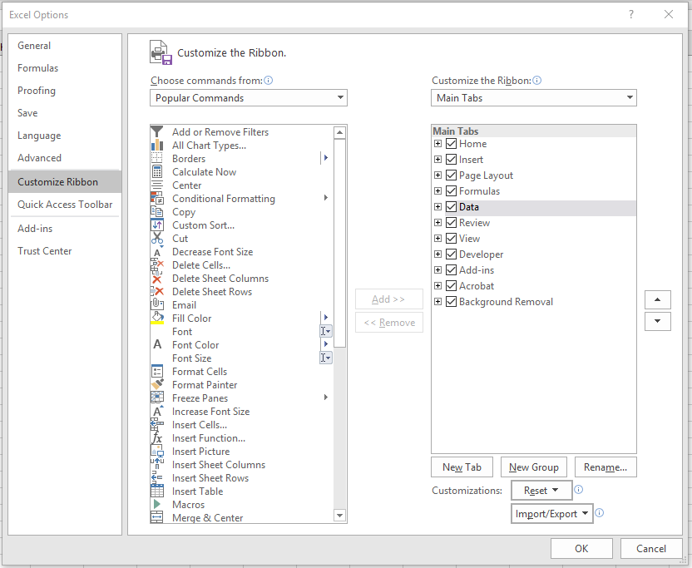Click the Add or Remove Filters funnel icon

(157, 132)
